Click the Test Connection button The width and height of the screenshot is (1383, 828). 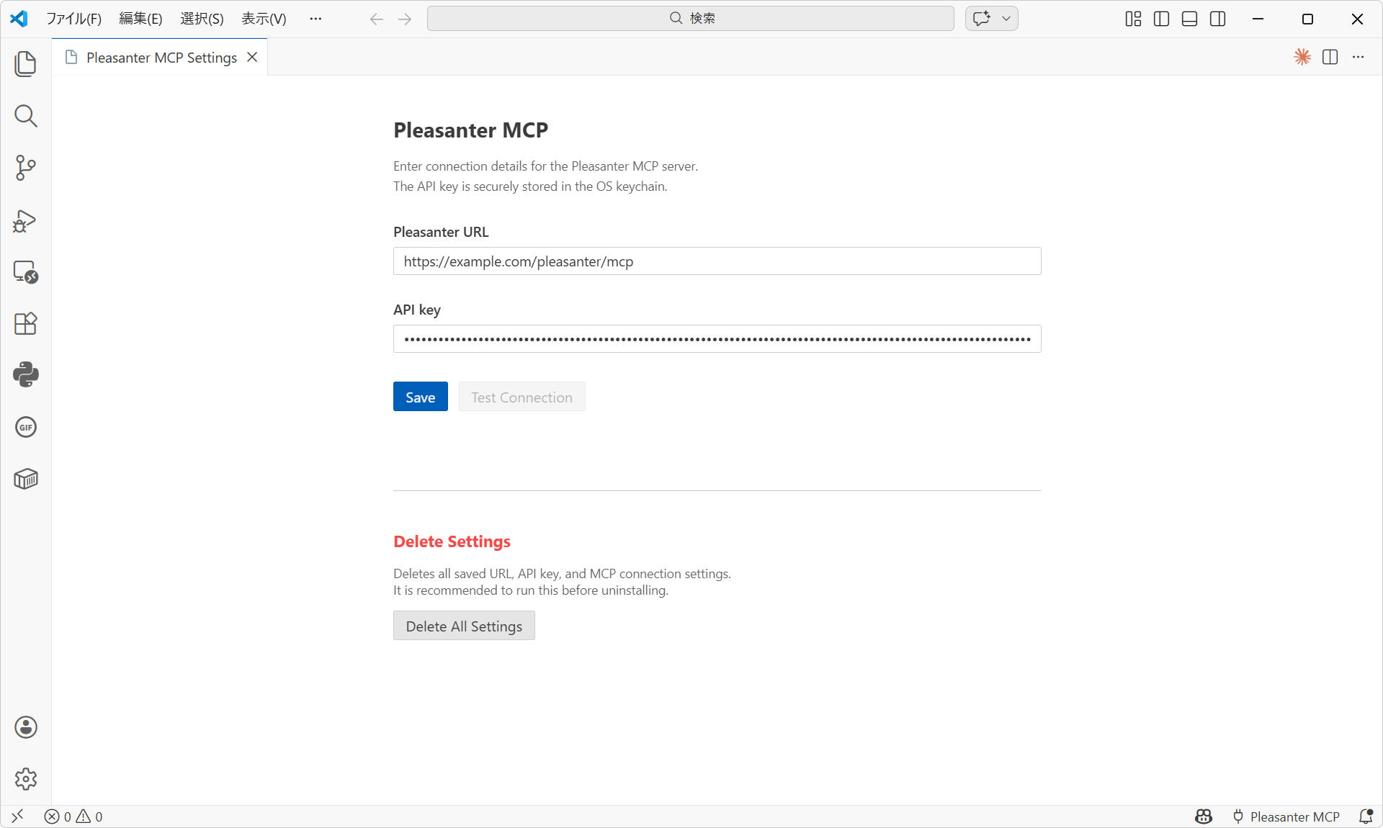522,397
